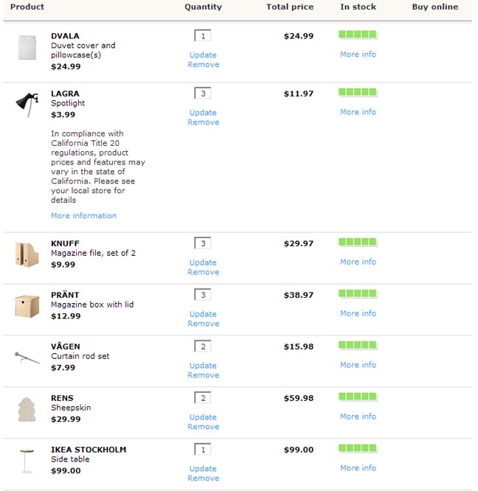Click the VÅGEN curtain rod image
The image size is (478, 491).
coord(27,358)
